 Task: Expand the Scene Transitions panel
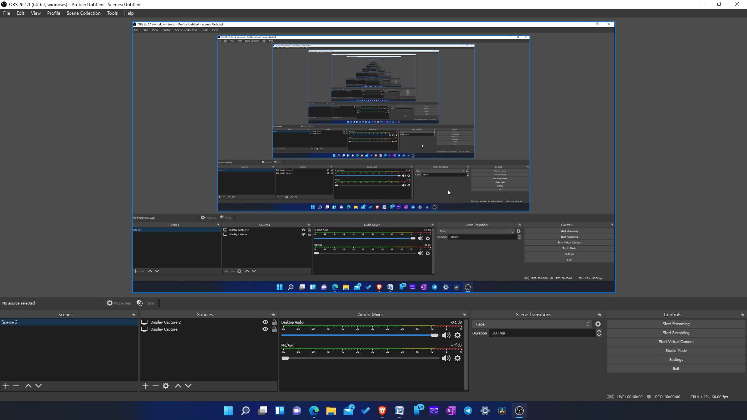(599, 314)
